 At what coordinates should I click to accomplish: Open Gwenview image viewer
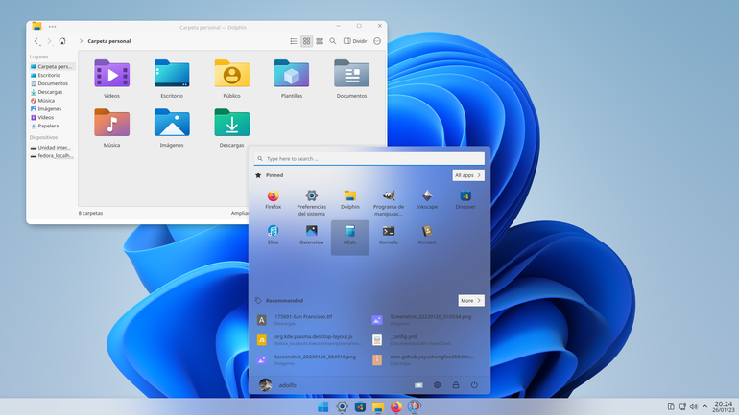pos(312,235)
